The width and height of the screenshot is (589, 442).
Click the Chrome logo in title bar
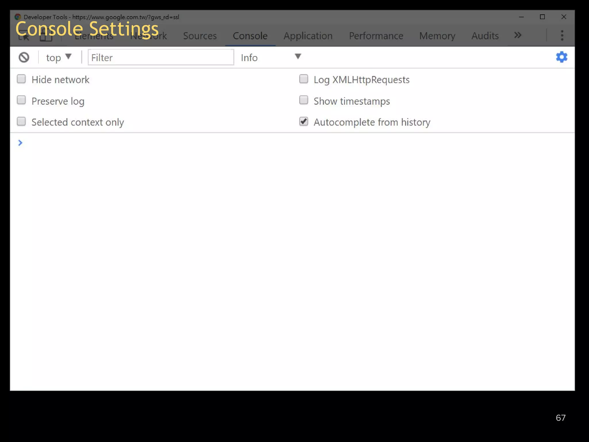18,17
